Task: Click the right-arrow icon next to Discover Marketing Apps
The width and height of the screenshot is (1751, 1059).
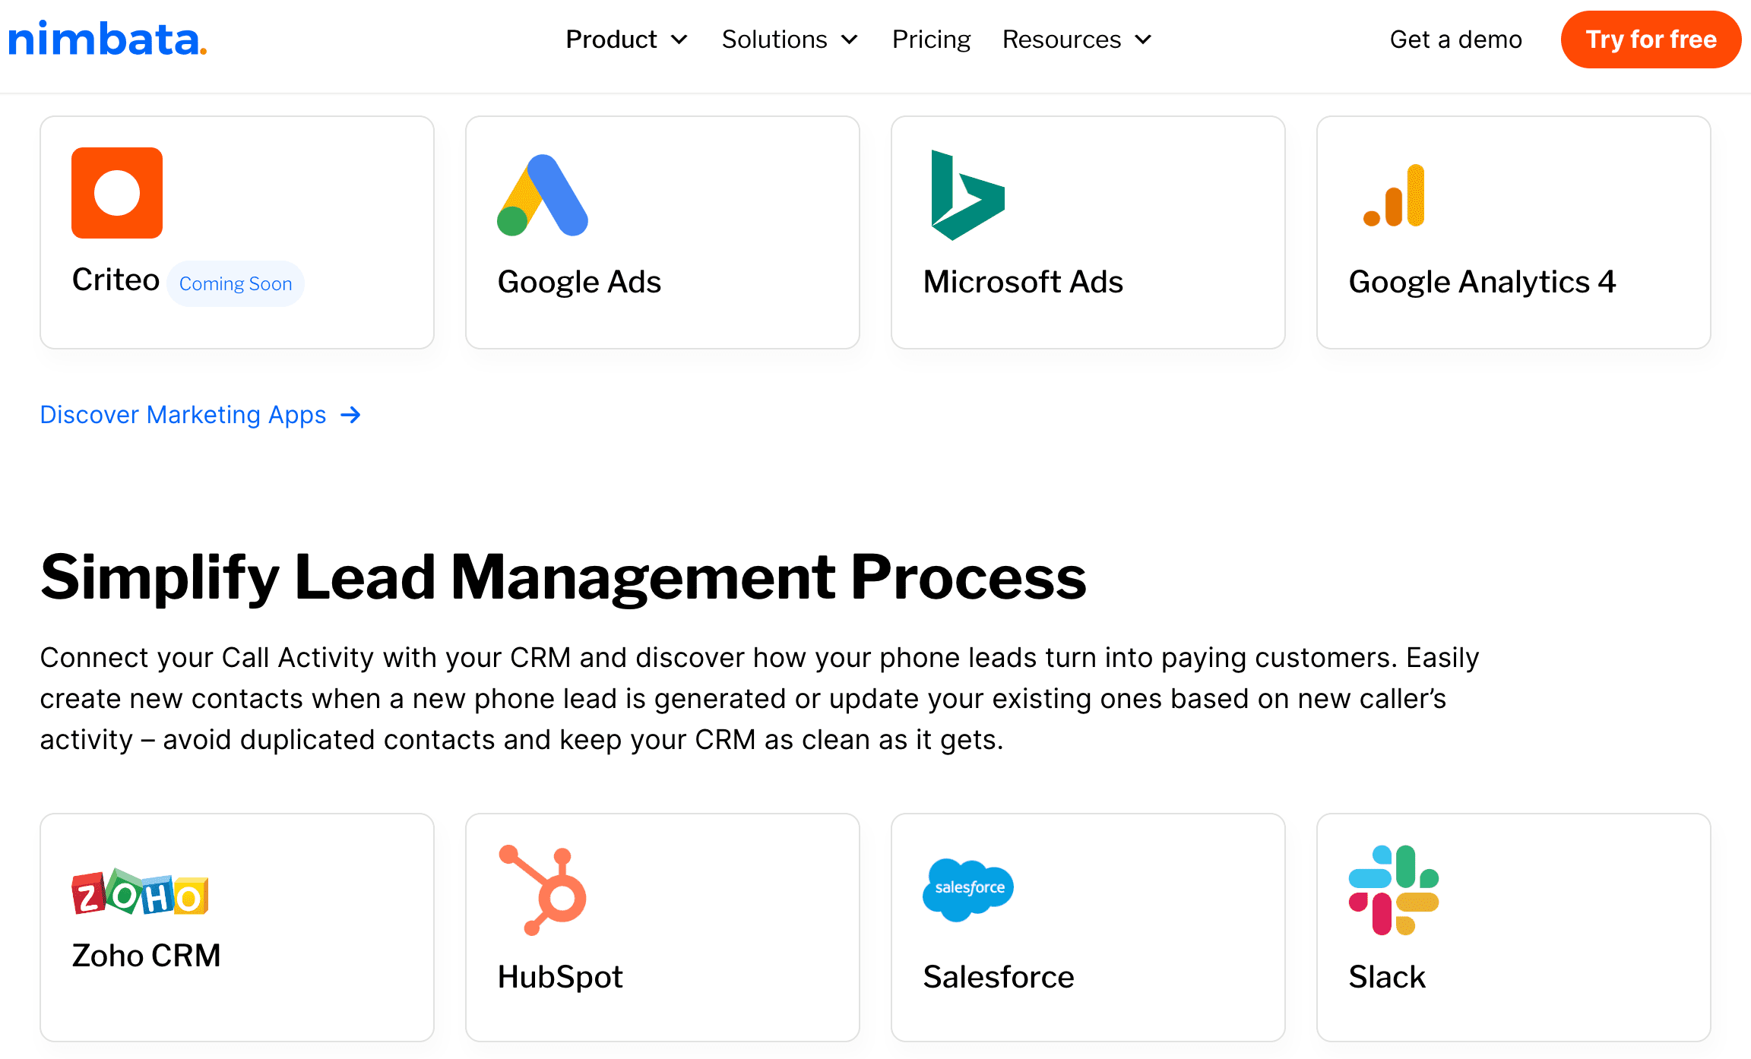Action: coord(351,415)
